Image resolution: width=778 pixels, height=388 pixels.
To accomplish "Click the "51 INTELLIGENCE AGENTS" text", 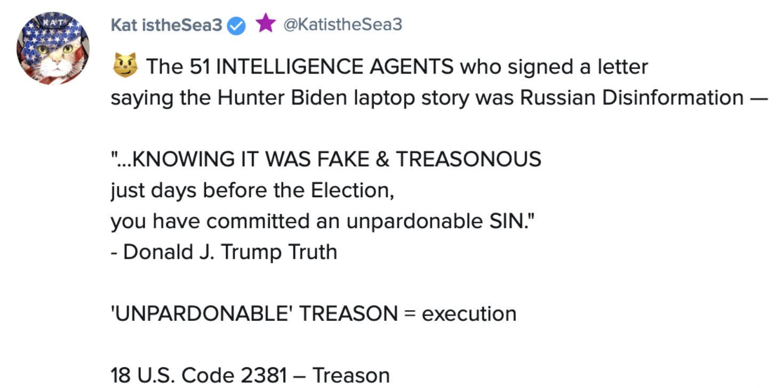I will tap(321, 67).
